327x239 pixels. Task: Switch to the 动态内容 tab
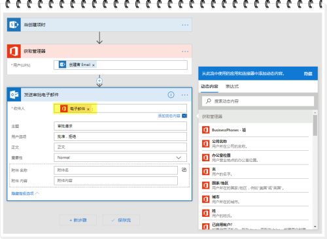(209, 86)
